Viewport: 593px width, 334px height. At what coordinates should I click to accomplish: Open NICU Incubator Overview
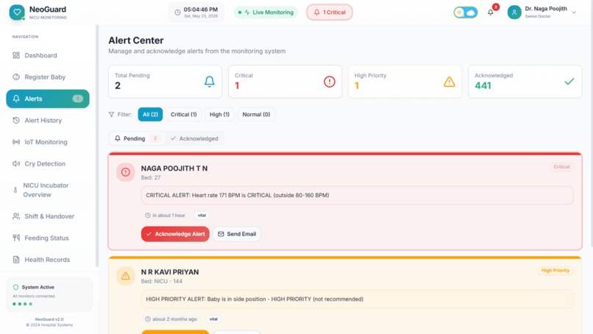click(x=48, y=190)
